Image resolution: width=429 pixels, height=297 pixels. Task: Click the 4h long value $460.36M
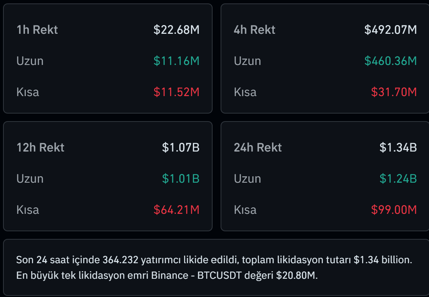390,61
